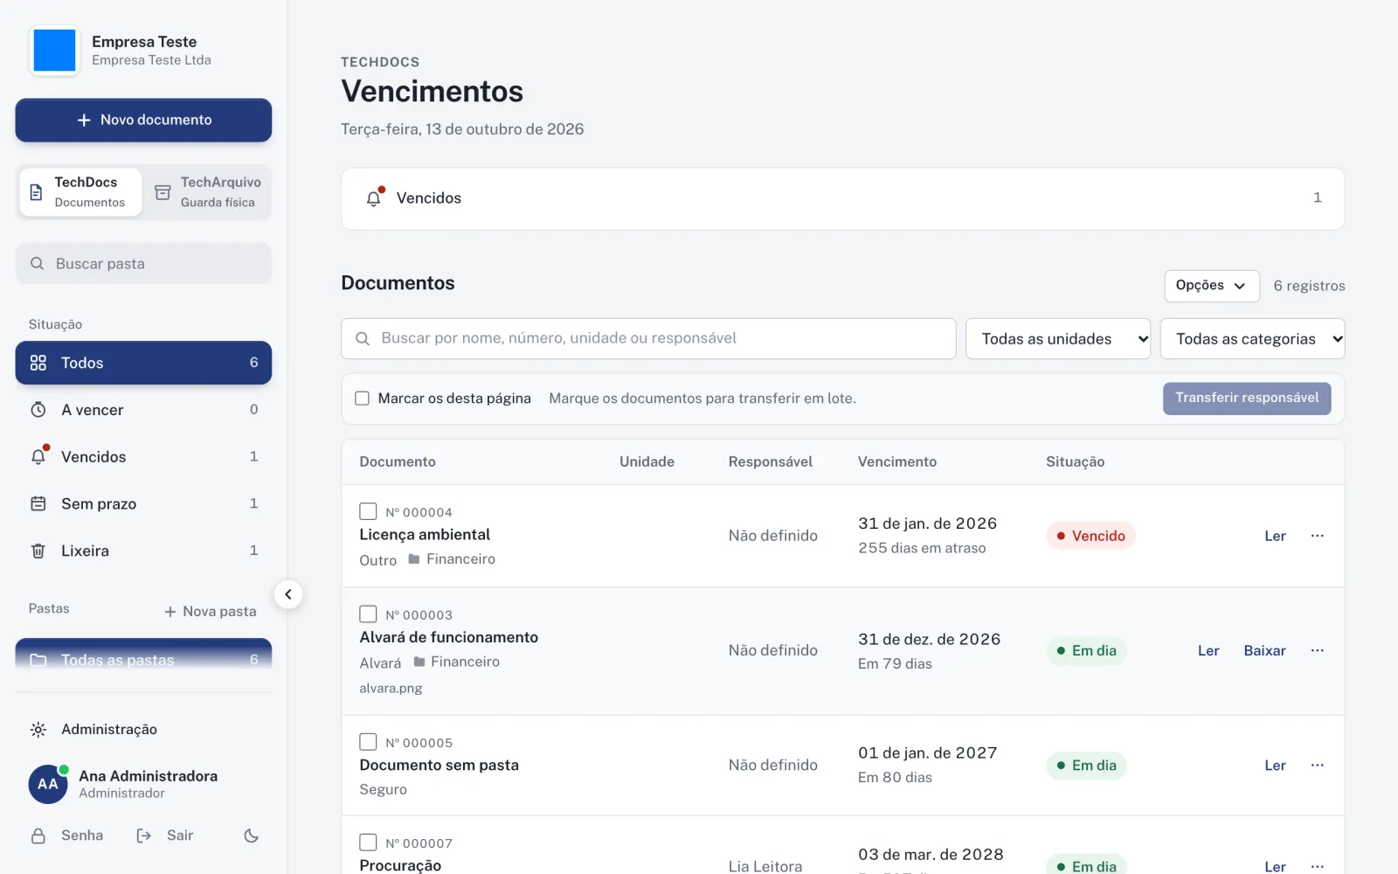This screenshot has height=874, width=1398.
Task: Click the plus icon on Novo documento
Action: tap(84, 120)
